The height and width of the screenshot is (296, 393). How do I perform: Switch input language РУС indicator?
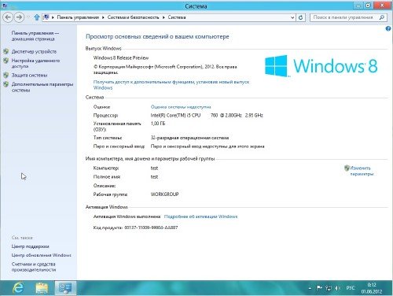[351, 288]
